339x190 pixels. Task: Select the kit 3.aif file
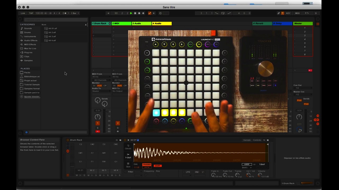pyautogui.click(x=52, y=36)
